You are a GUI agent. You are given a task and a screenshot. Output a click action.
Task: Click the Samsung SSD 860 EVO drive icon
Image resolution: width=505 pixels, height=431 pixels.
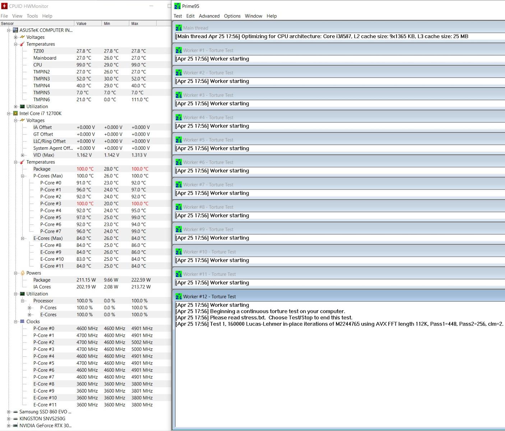pyautogui.click(x=15, y=412)
